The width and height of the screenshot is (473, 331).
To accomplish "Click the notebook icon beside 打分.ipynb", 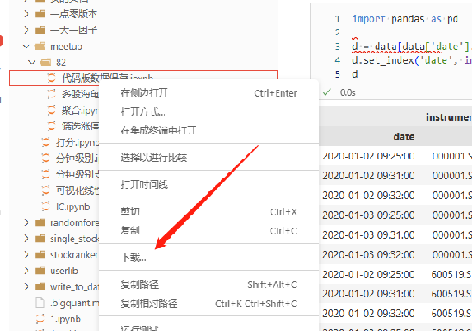I will 46,142.
